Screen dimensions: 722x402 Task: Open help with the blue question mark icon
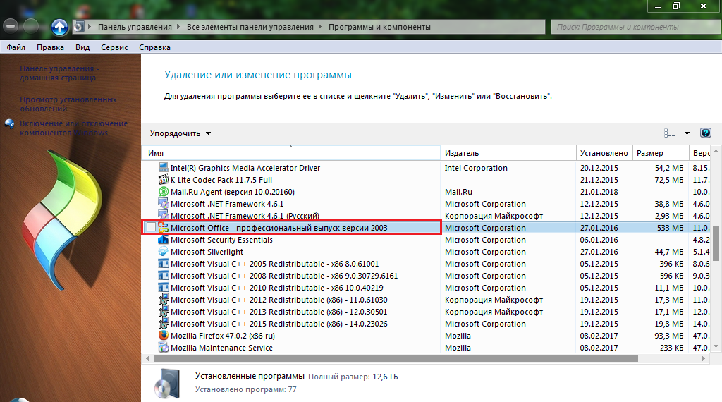point(705,133)
